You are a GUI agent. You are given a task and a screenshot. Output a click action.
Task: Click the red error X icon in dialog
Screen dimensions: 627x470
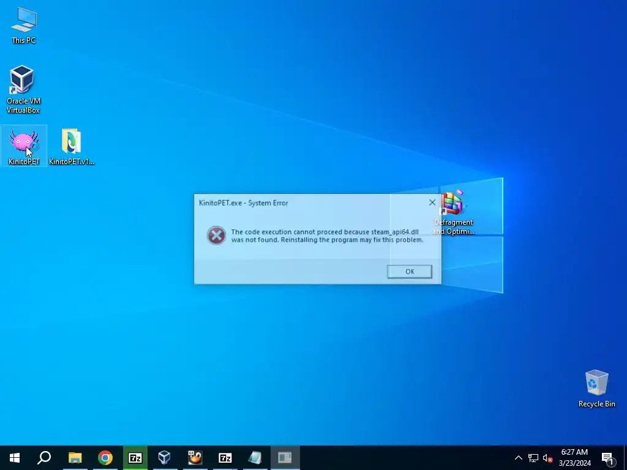pyautogui.click(x=216, y=236)
